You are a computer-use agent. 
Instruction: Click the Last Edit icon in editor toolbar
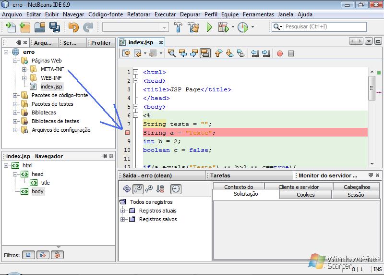click(x=126, y=53)
